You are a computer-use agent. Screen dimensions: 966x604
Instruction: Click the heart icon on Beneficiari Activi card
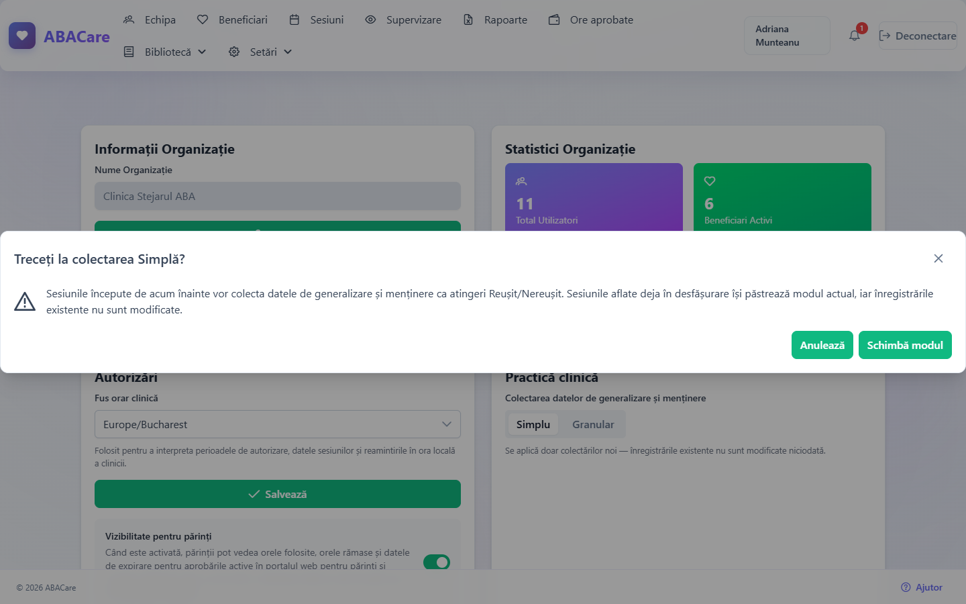tap(710, 181)
